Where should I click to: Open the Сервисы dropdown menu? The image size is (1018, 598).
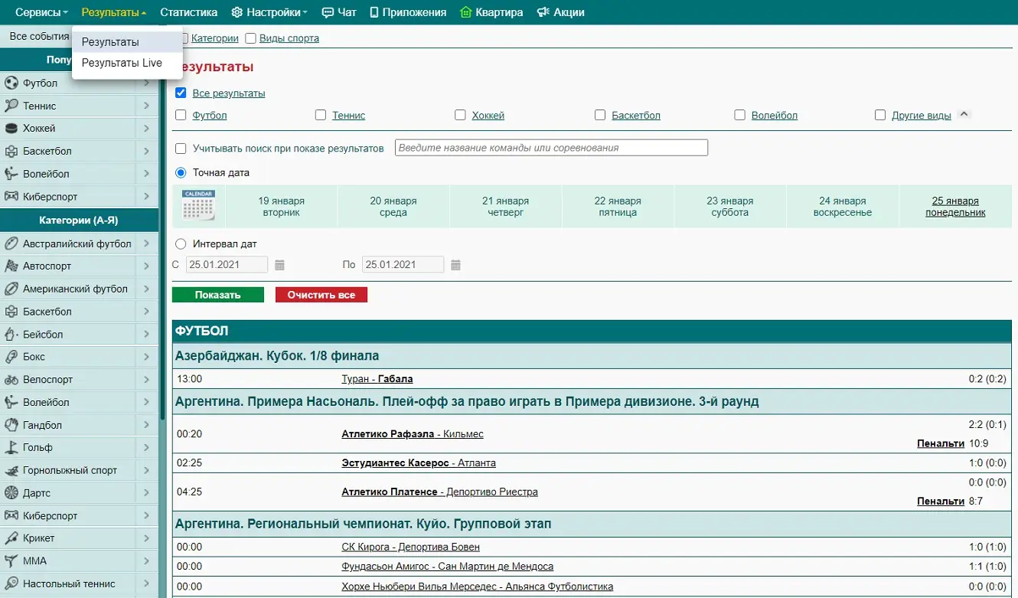pyautogui.click(x=42, y=12)
